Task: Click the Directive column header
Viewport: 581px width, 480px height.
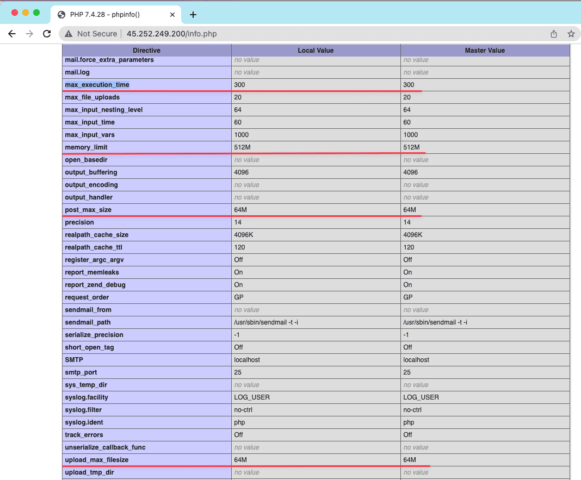Action: tap(146, 51)
